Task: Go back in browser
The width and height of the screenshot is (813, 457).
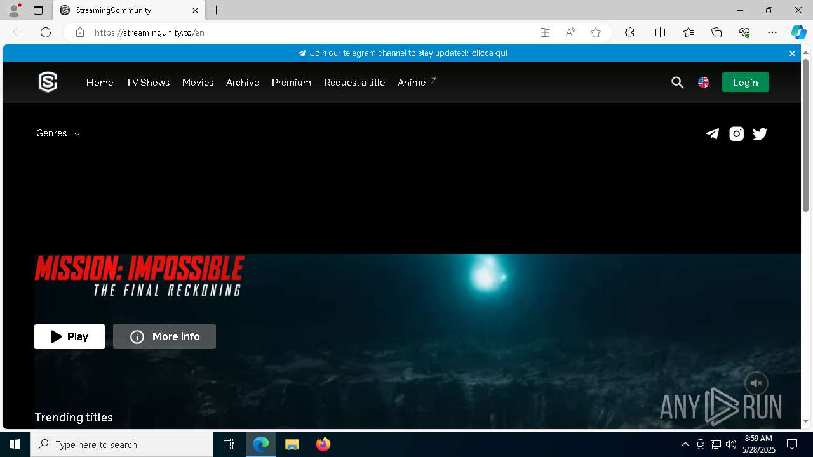Action: [18, 32]
